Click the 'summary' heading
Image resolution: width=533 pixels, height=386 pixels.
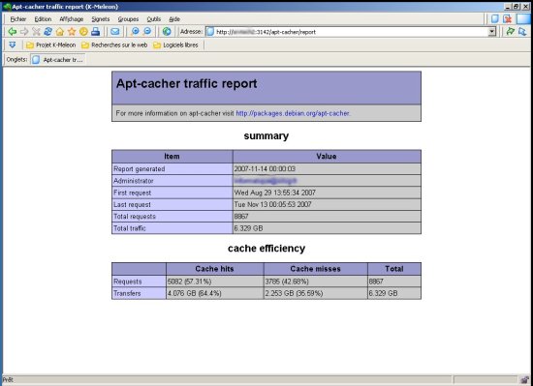coord(266,136)
